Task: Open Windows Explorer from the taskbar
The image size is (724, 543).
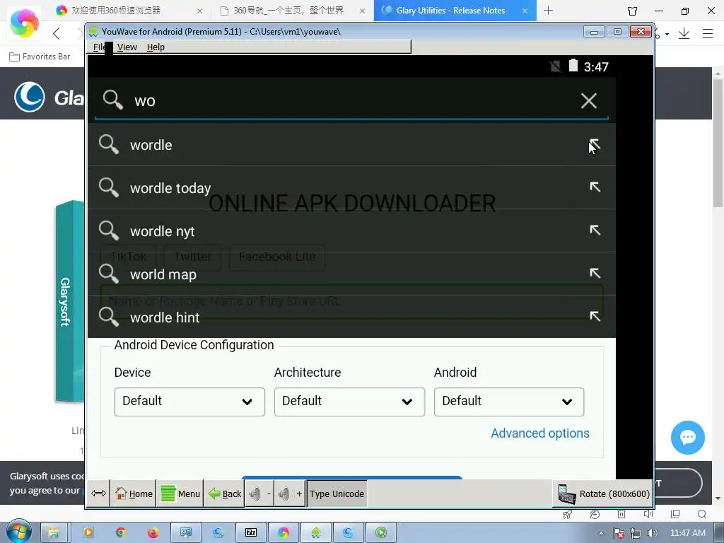Action: pos(54,533)
